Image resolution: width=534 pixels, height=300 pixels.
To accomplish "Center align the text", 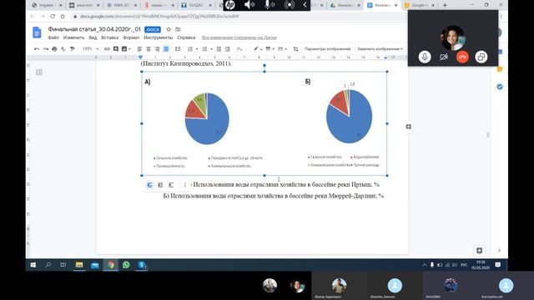I will pyautogui.click(x=149, y=49).
